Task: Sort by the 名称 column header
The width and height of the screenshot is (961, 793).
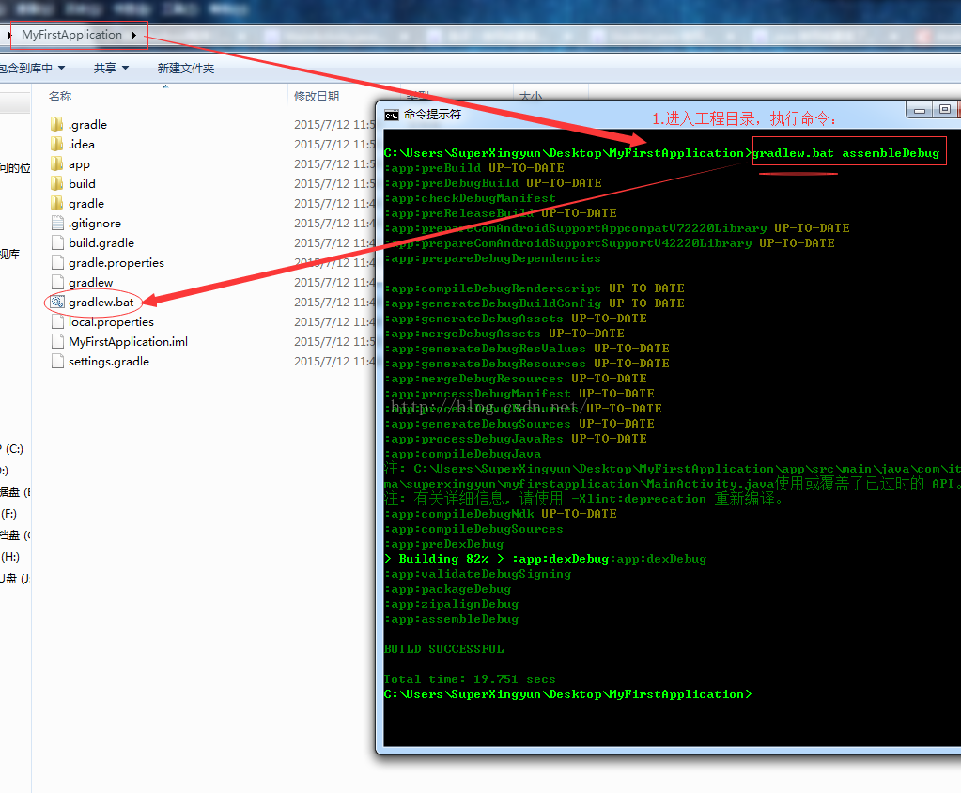Action: click(x=60, y=96)
